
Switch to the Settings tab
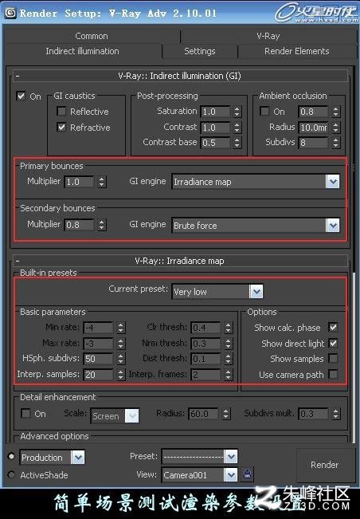[x=200, y=51]
